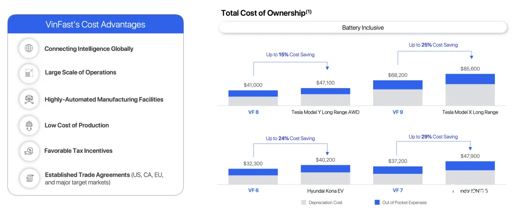Click the $85,600 value above Tesla Model X
This screenshot has height=208, width=514.
[x=470, y=69]
